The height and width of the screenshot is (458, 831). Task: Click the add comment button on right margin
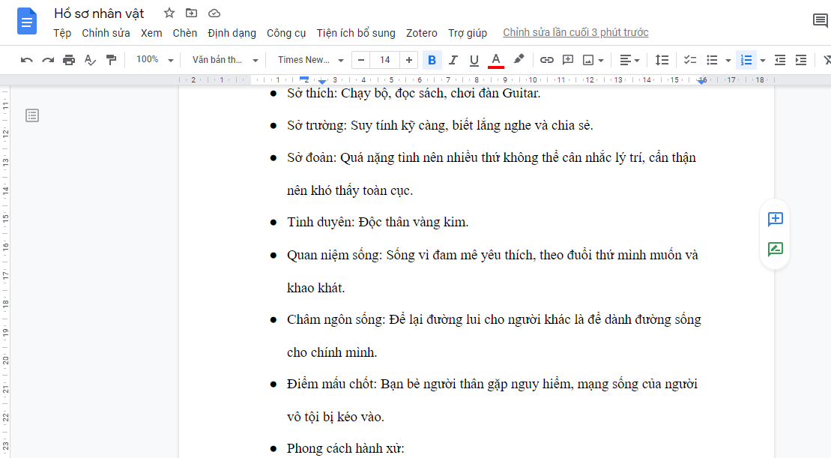point(775,219)
